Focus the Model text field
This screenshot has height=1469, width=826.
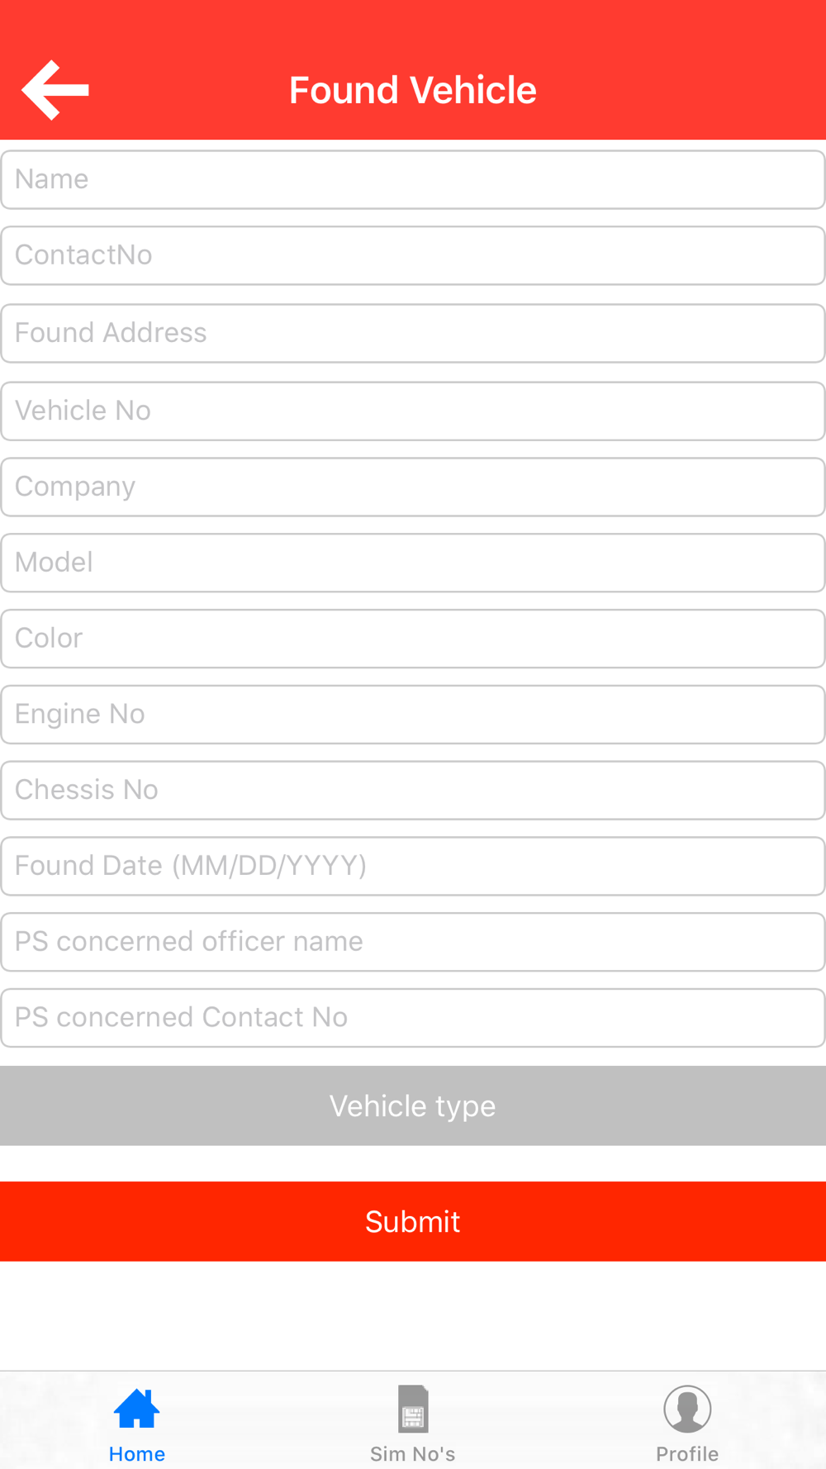413,563
